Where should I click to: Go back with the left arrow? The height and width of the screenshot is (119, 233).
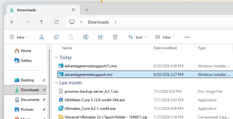click(x=12, y=22)
